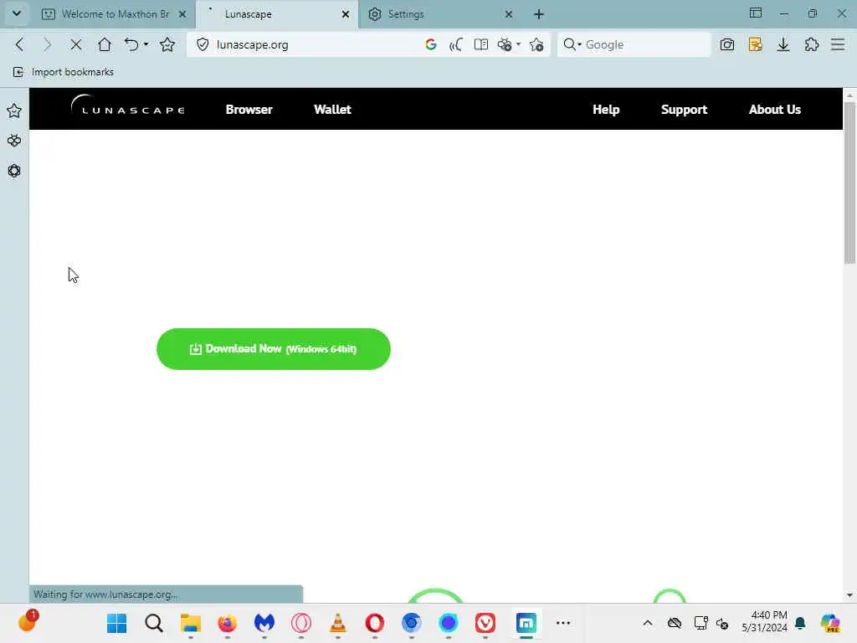Open the Support menu item

pyautogui.click(x=685, y=110)
